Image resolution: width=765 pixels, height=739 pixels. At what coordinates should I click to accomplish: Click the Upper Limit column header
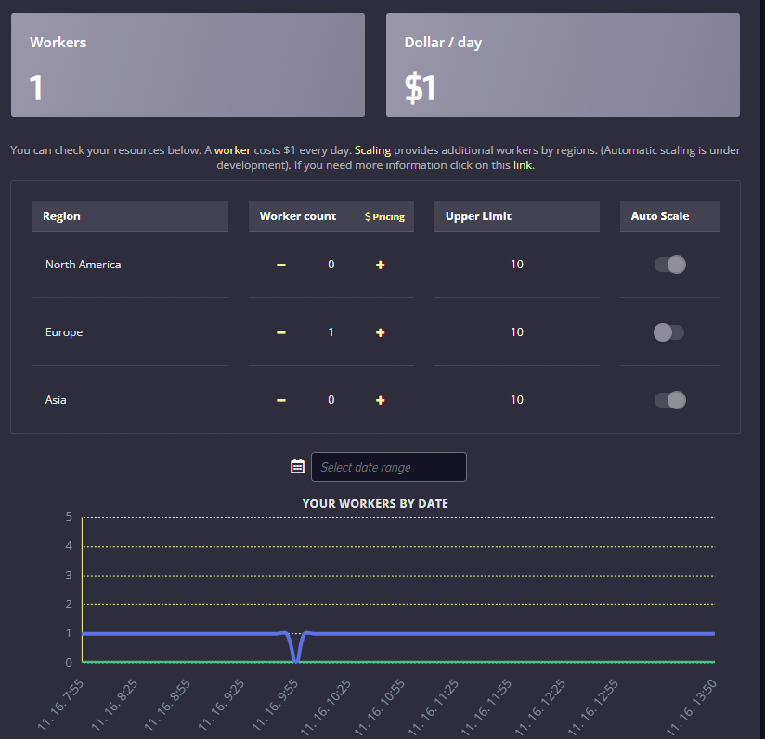point(517,216)
